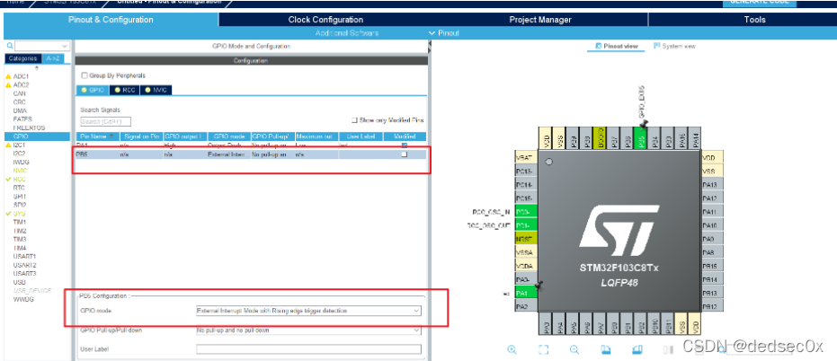Sort the table by GPIO mode column

[x=228, y=136]
